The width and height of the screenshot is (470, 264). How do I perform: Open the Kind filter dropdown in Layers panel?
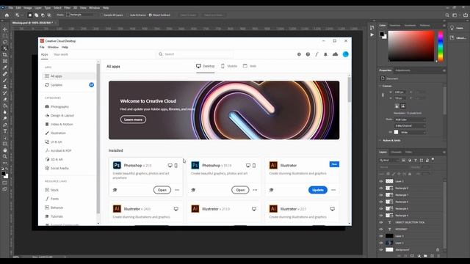coord(390,161)
